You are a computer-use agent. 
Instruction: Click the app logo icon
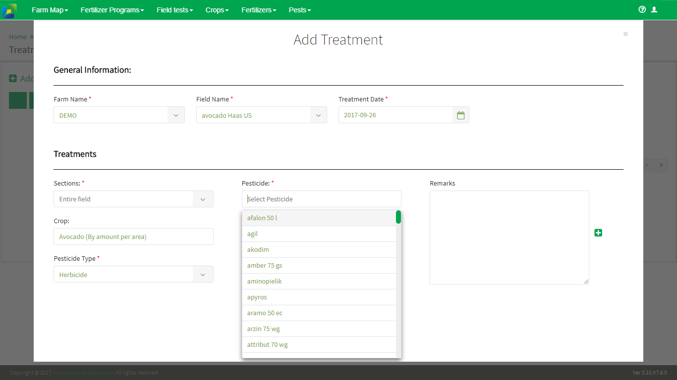click(9, 10)
